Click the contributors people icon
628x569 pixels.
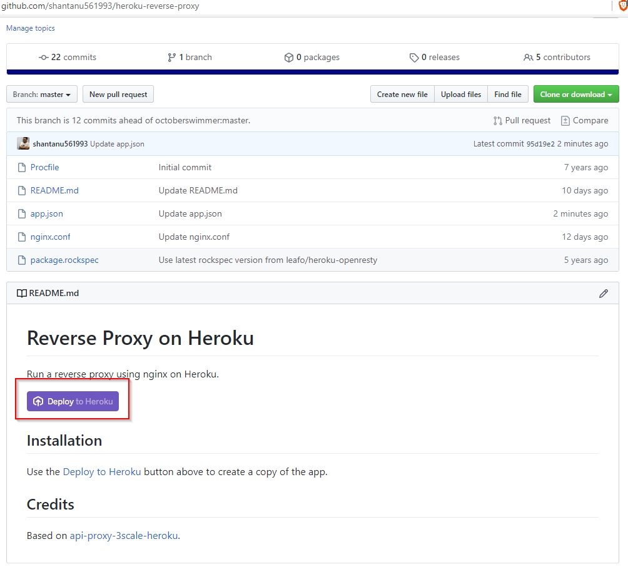click(x=529, y=58)
